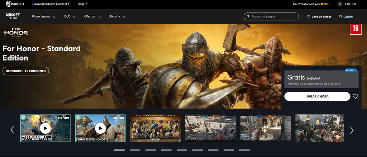The height and width of the screenshot is (157, 367).
Task: Expand the Ofertas chevron
Action: (x=99, y=17)
